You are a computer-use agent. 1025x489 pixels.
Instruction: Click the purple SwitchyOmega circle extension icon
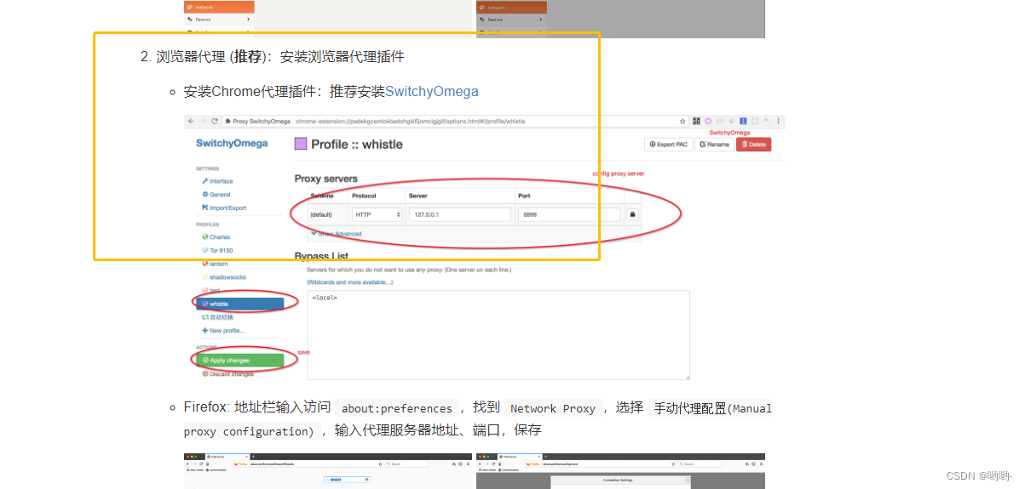pyautogui.click(x=708, y=122)
